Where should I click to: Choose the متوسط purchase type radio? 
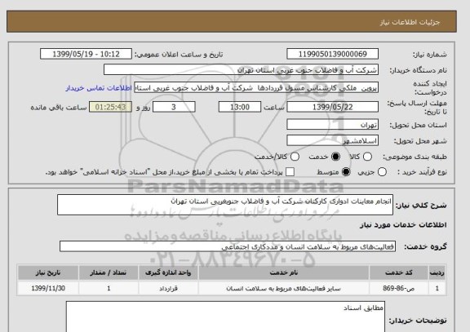346,172
